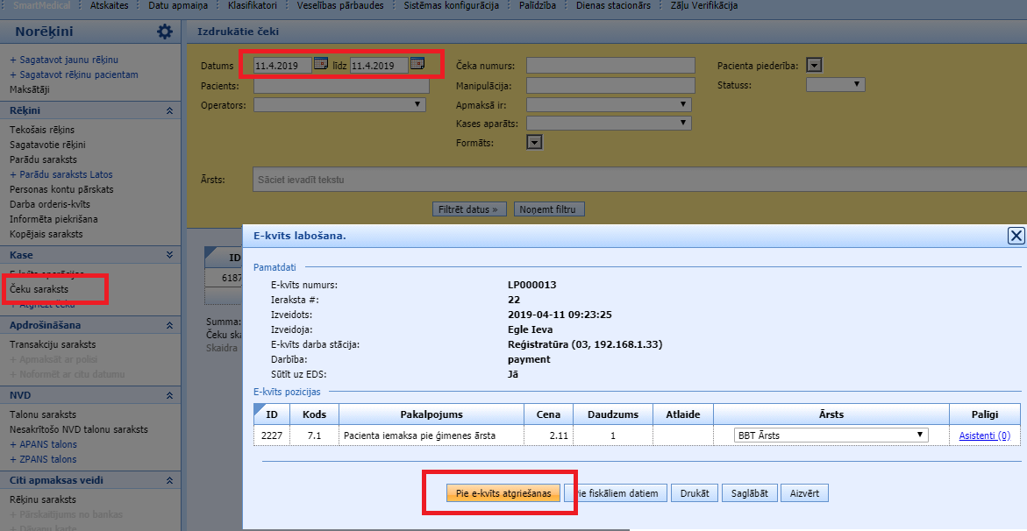Open the start date calendar picker

[321, 64]
